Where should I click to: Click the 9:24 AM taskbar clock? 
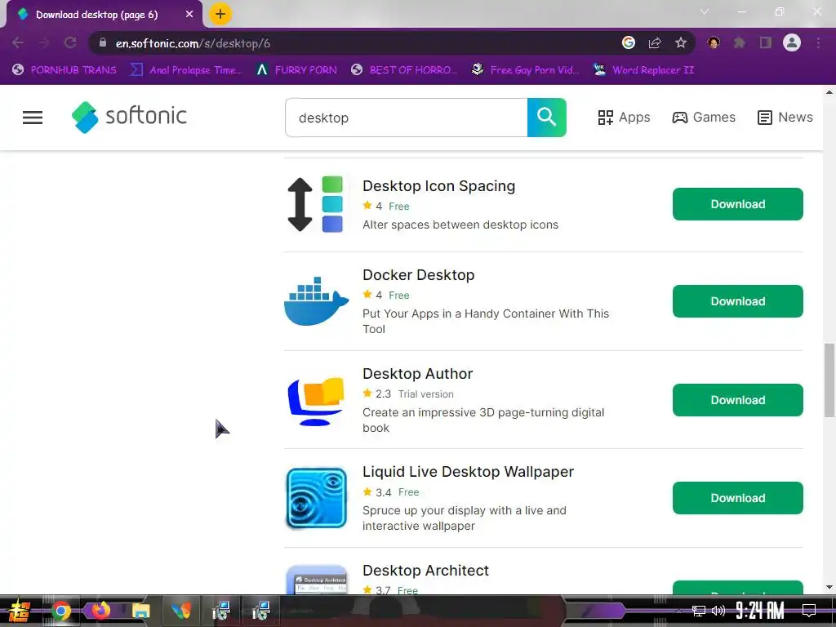(760, 611)
